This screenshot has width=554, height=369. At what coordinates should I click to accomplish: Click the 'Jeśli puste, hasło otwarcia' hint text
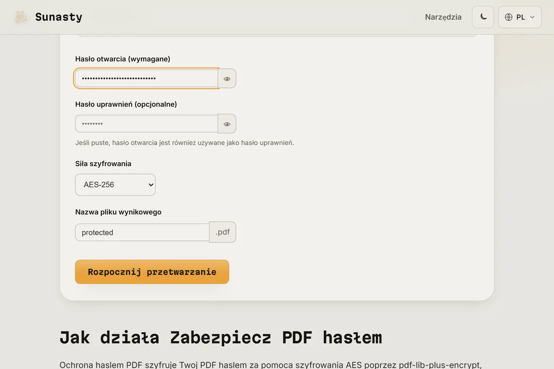tap(184, 142)
